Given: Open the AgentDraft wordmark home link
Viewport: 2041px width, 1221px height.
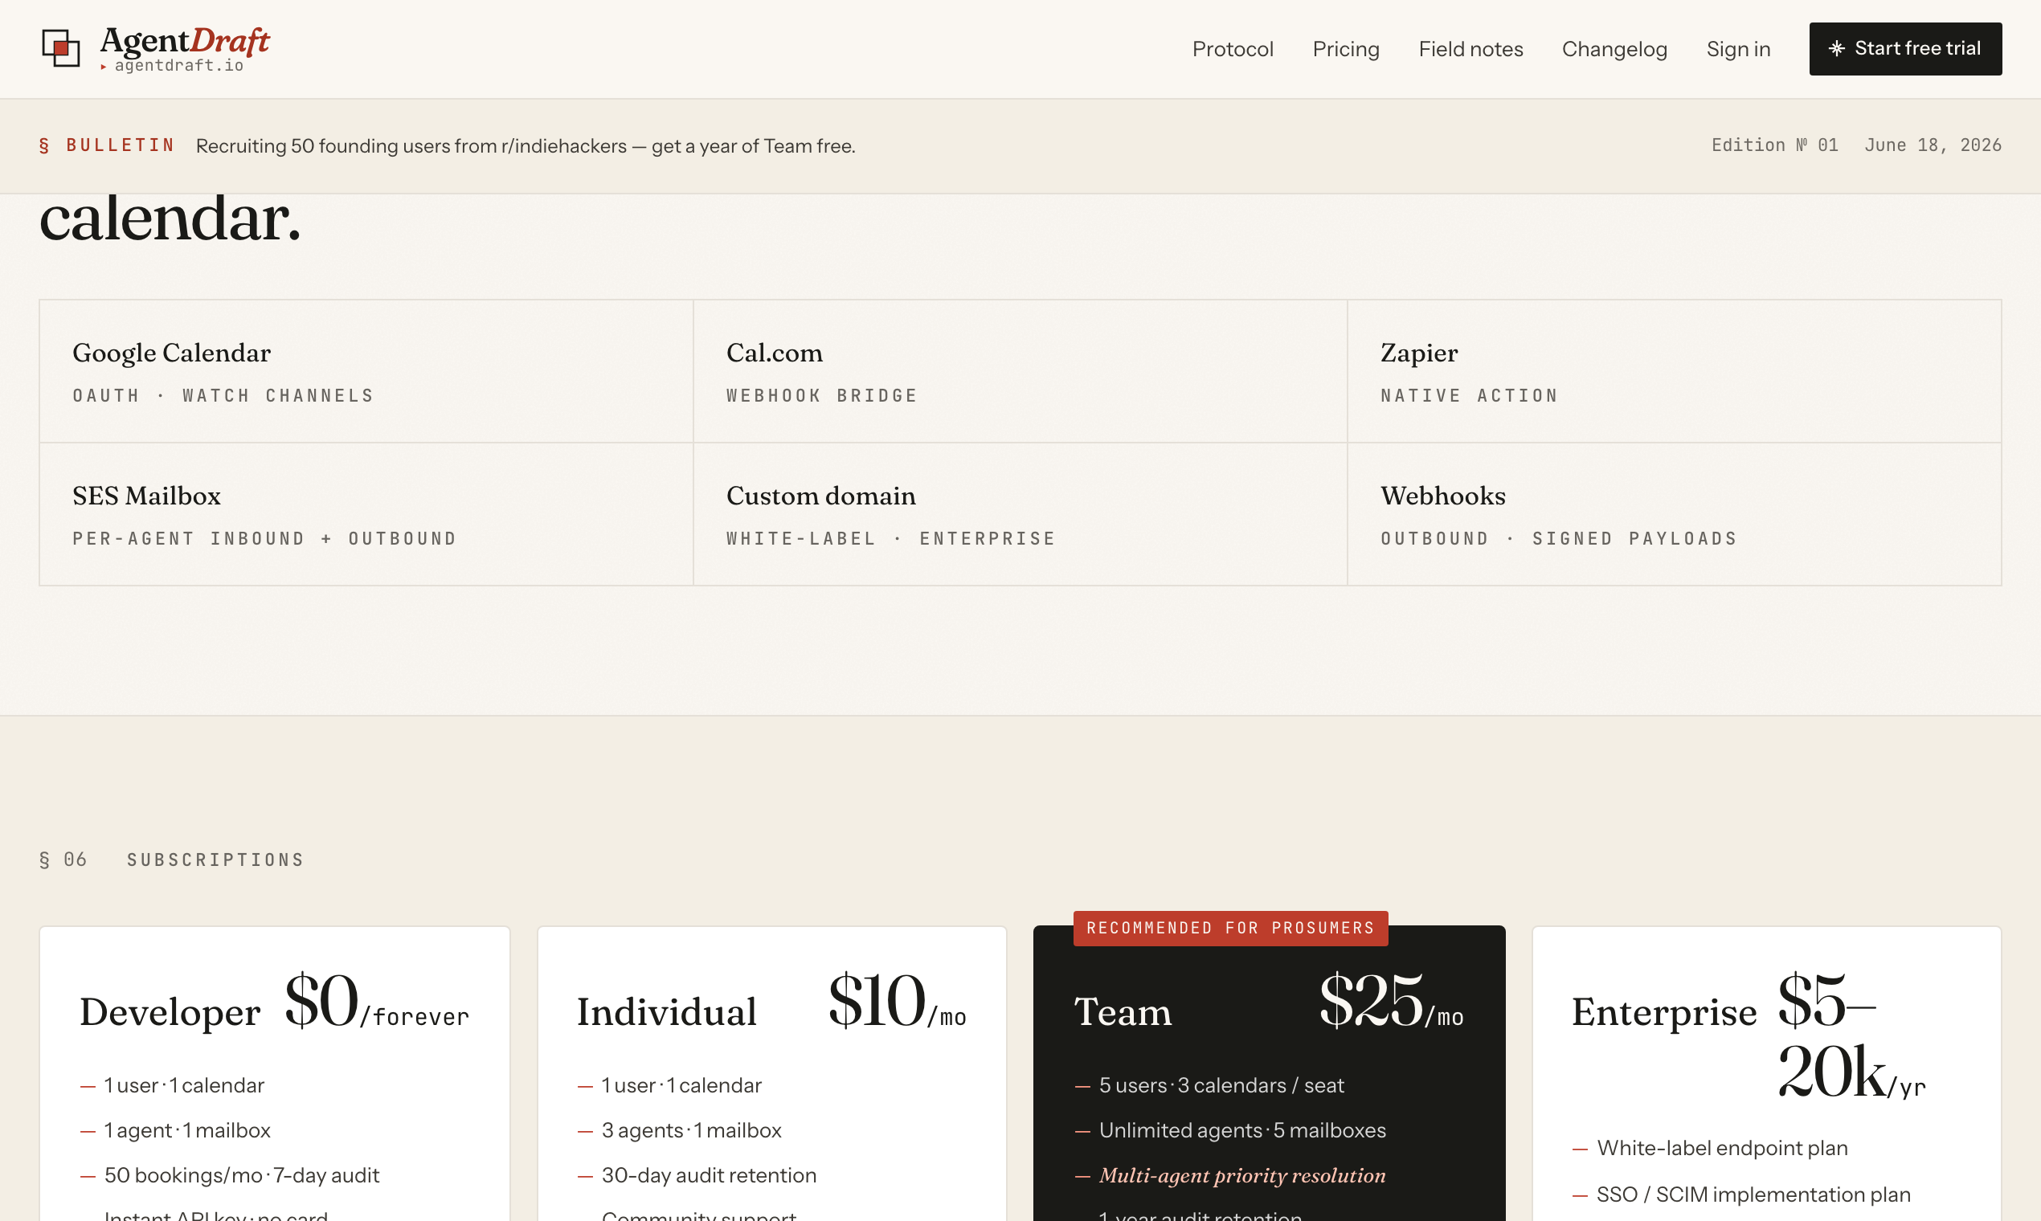Looking at the screenshot, I should tap(184, 40).
